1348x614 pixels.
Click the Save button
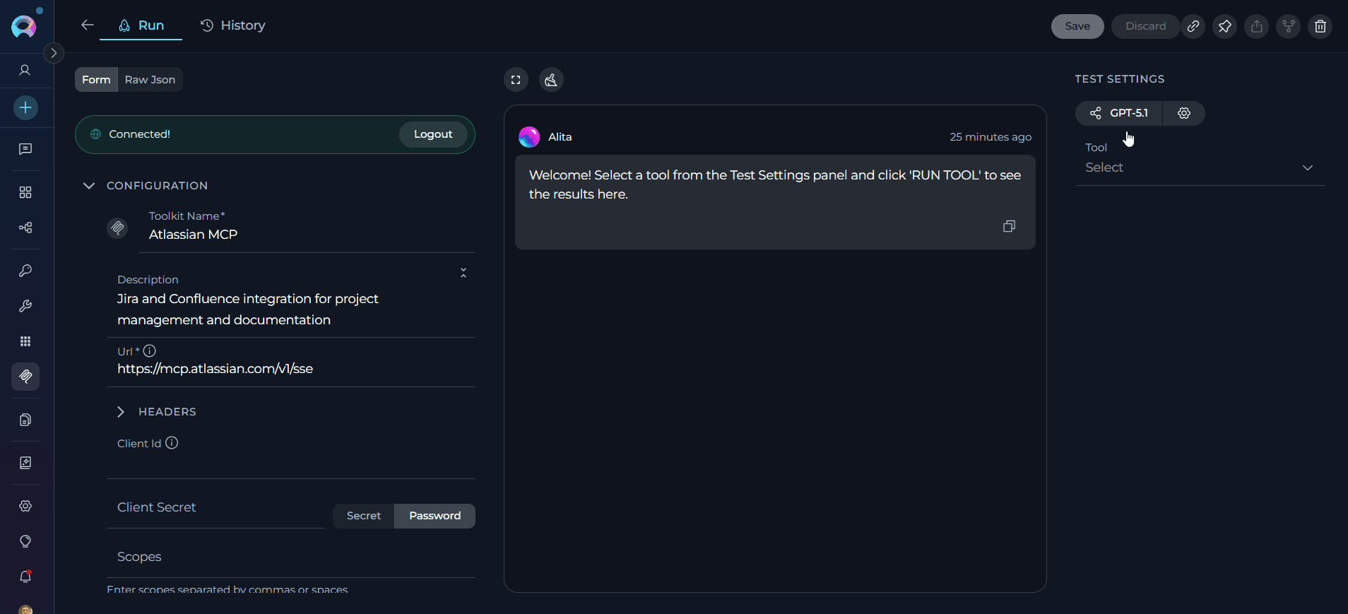pos(1077,26)
